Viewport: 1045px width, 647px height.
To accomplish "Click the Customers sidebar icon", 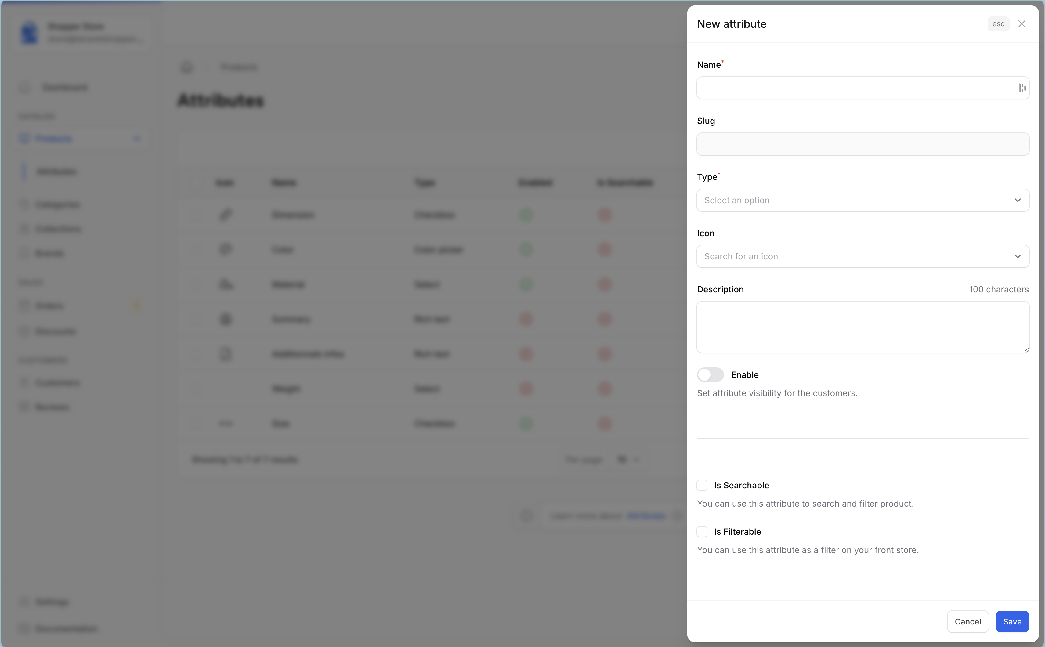I will [24, 382].
